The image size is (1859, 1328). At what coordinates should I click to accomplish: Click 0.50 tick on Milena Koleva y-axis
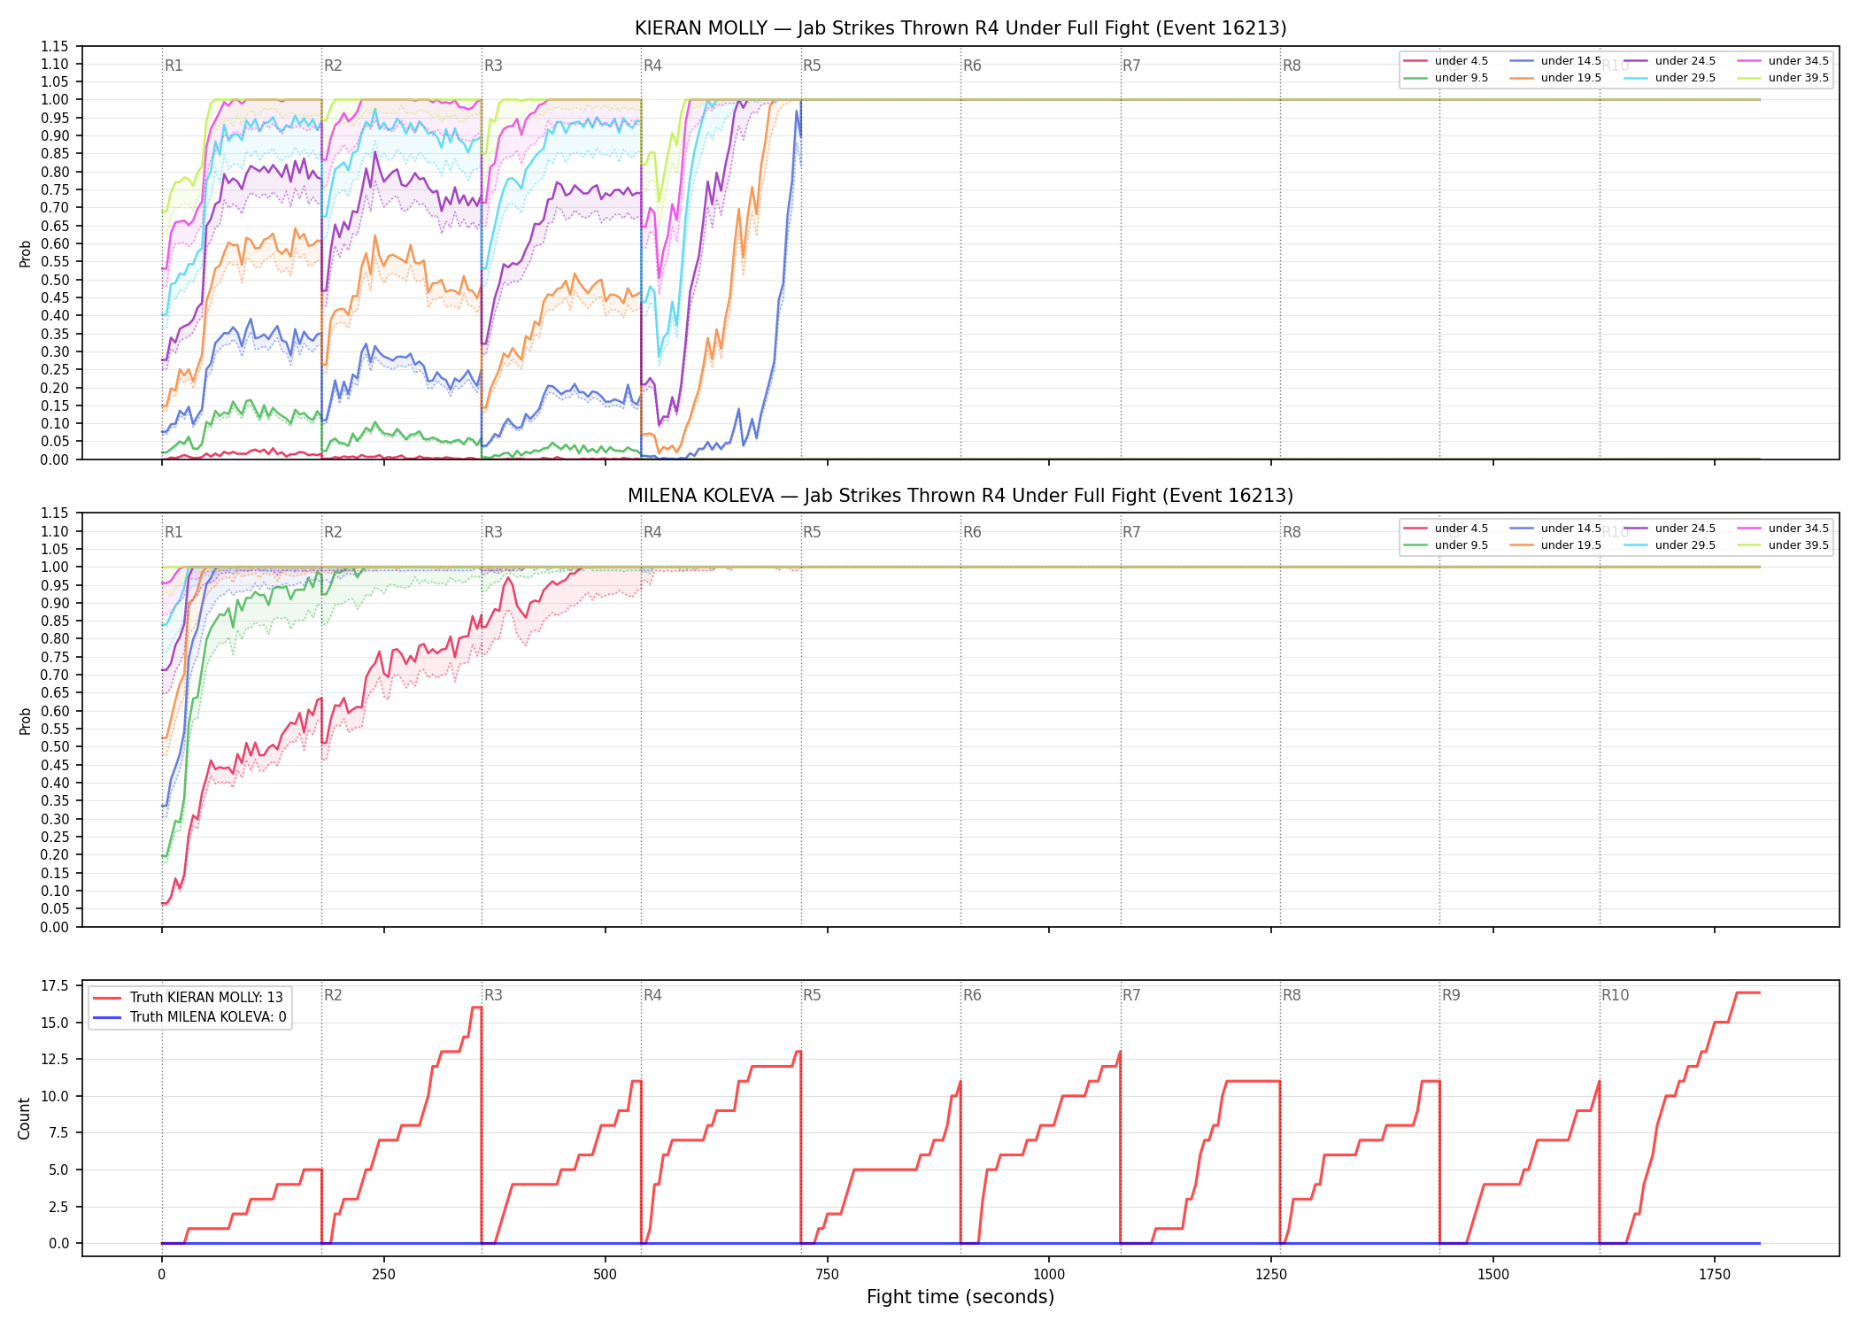point(55,746)
